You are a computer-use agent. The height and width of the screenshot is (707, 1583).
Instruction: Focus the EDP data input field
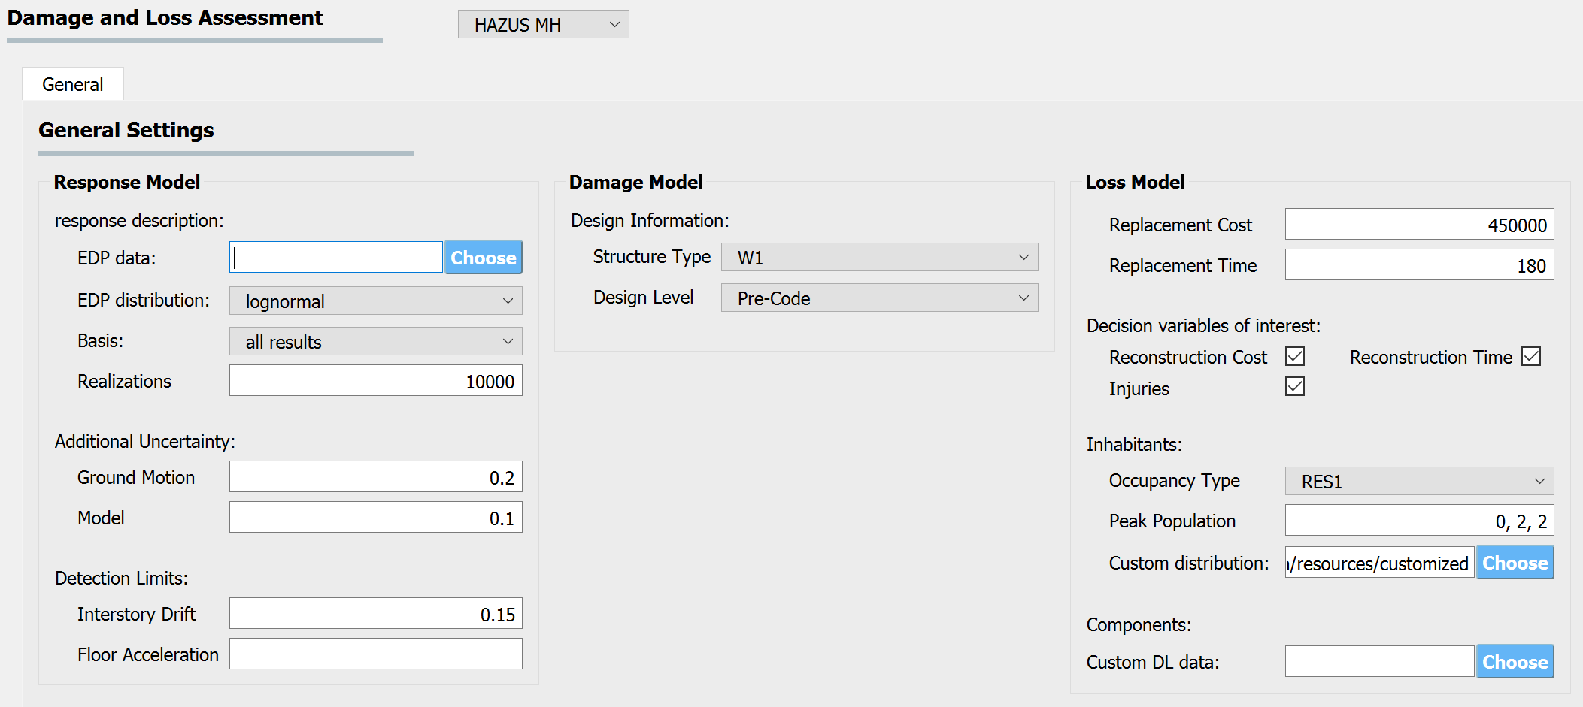click(x=336, y=258)
